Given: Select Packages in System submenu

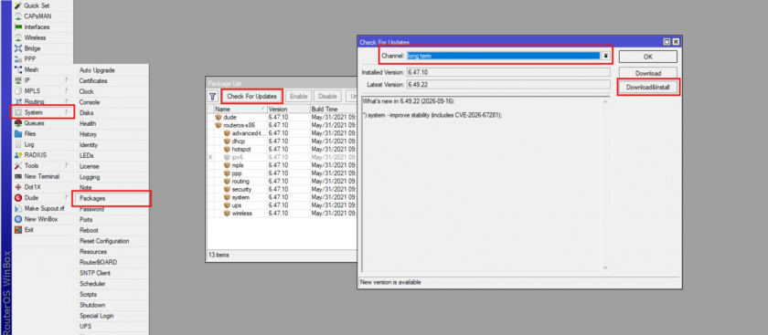Looking at the screenshot, I should [x=112, y=199].
